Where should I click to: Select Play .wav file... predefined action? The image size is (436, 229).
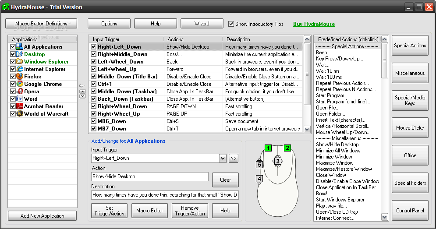(331, 206)
